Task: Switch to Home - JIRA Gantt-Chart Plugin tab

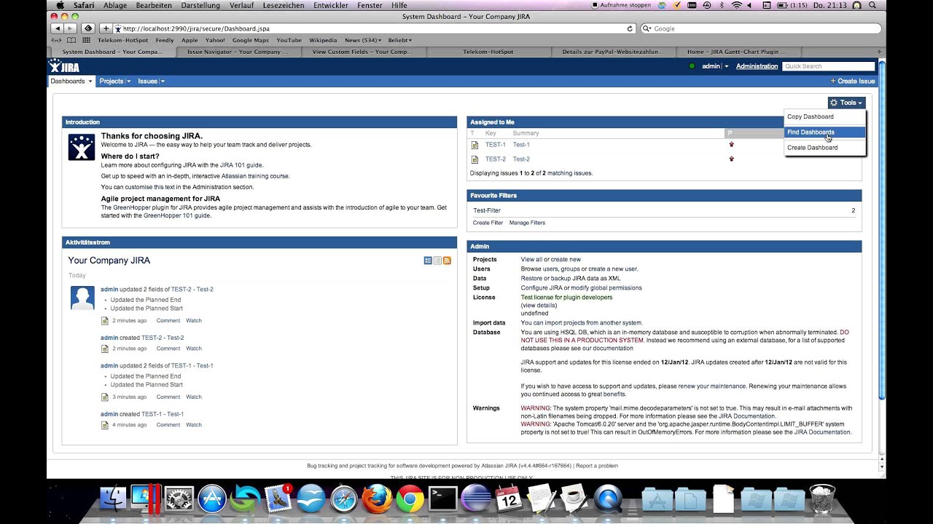Action: tap(737, 52)
